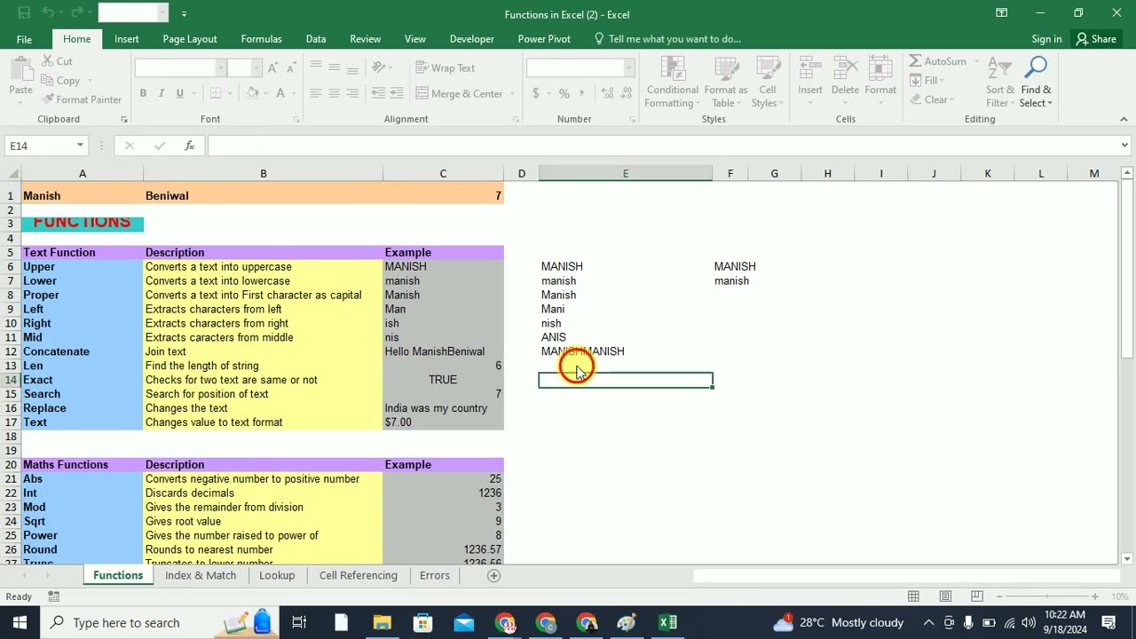Click the Share button

[x=1095, y=39]
